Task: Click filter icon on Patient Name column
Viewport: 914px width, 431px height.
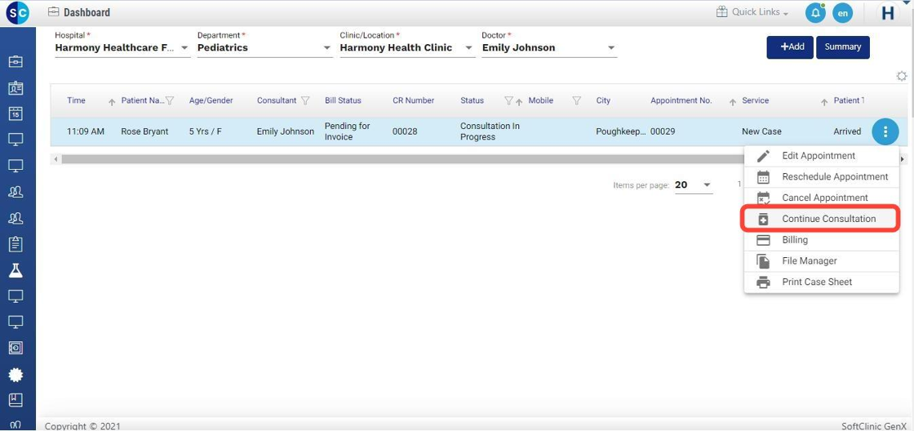Action: pyautogui.click(x=170, y=100)
